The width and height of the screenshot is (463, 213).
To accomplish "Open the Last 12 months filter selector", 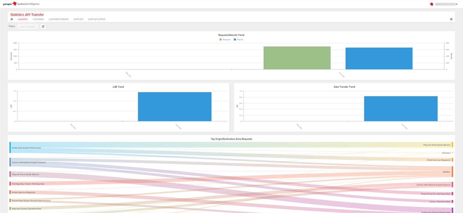I will click(28, 26).
